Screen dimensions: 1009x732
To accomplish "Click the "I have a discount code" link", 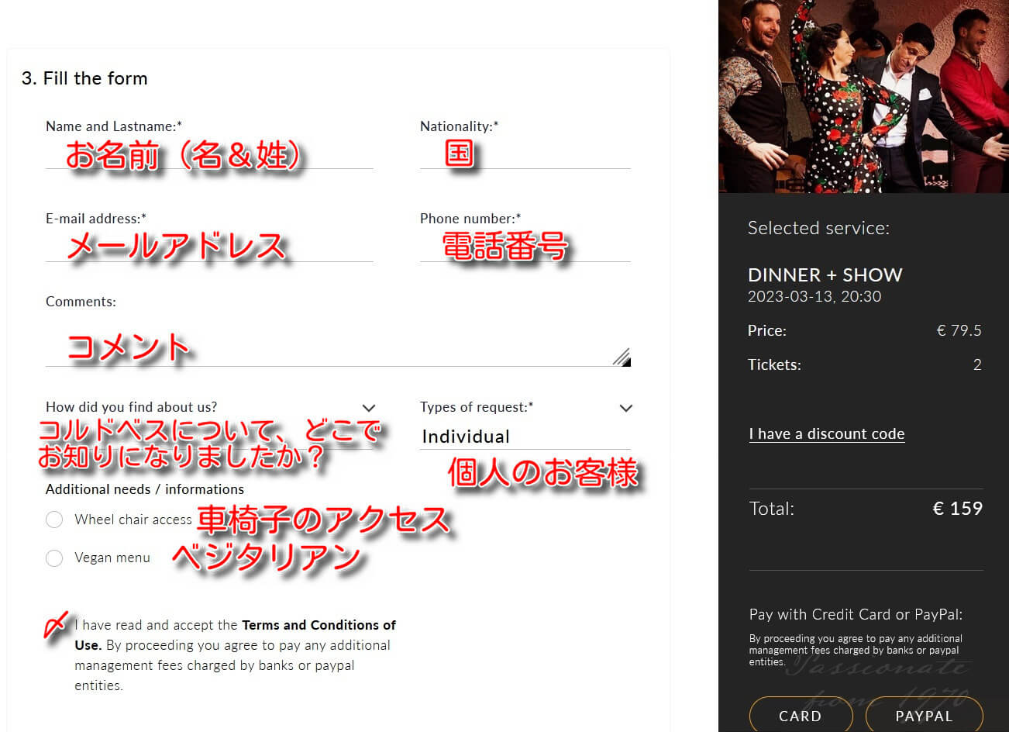I will pos(826,434).
